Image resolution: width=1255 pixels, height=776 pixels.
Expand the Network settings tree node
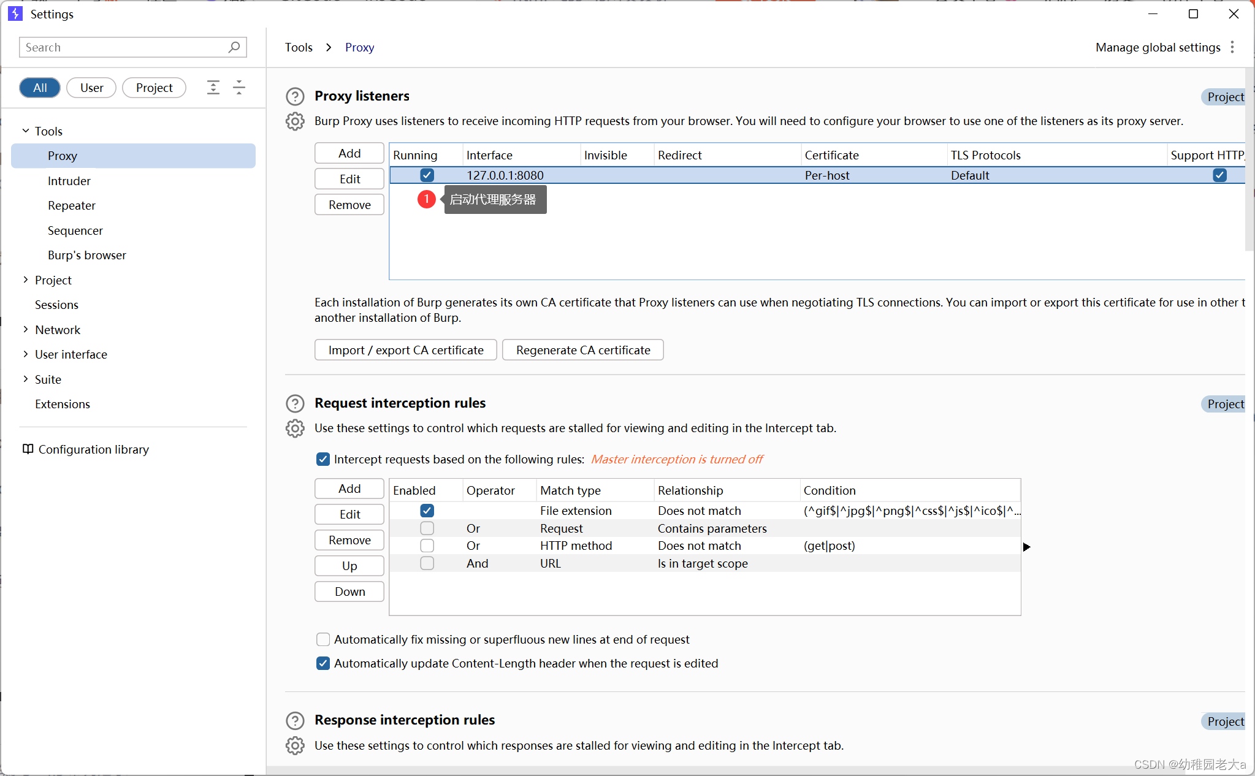click(26, 330)
